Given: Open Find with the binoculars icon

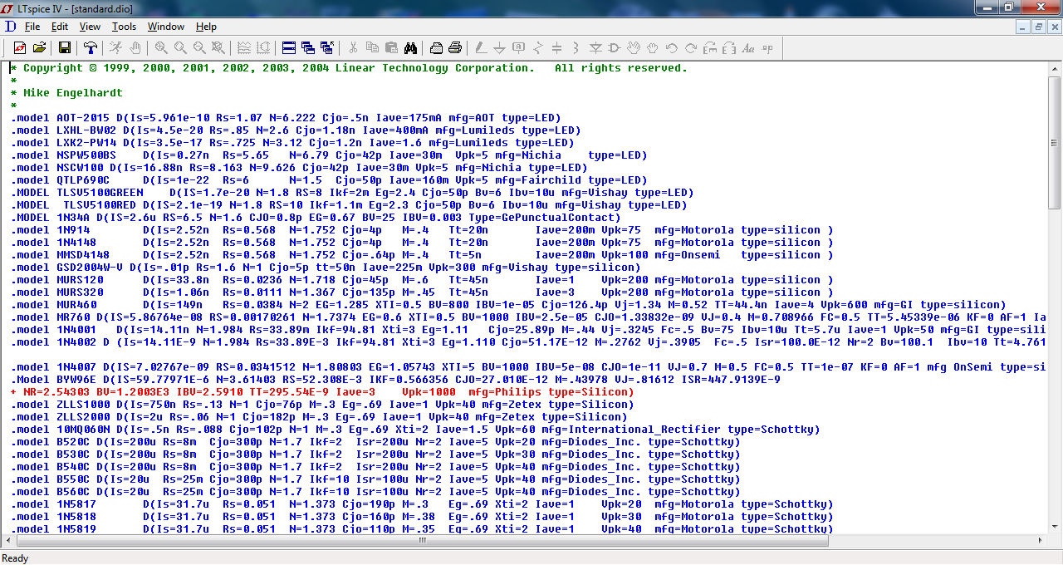Looking at the screenshot, I should [410, 48].
